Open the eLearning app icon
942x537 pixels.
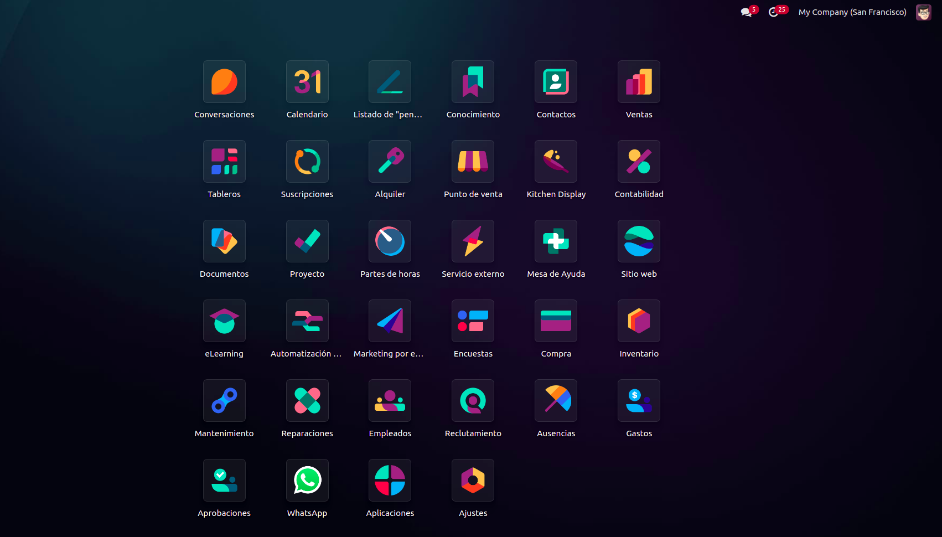(x=224, y=321)
